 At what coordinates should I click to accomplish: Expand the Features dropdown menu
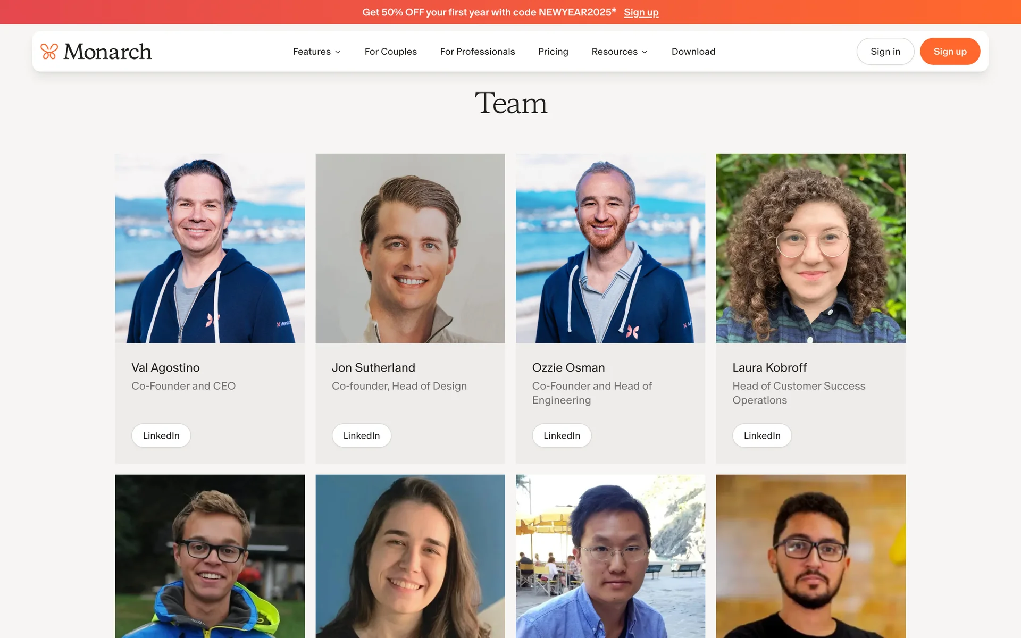316,52
